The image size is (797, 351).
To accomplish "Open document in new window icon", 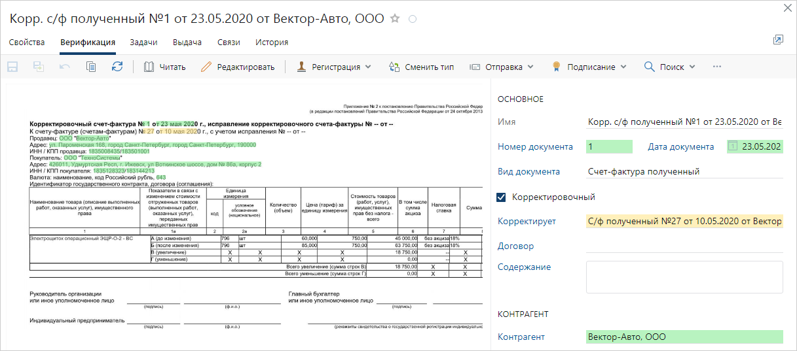I will (x=778, y=41).
